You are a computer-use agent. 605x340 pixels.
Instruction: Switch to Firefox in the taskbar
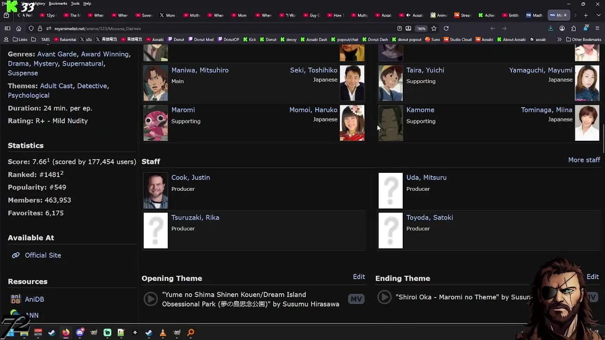tap(66, 332)
